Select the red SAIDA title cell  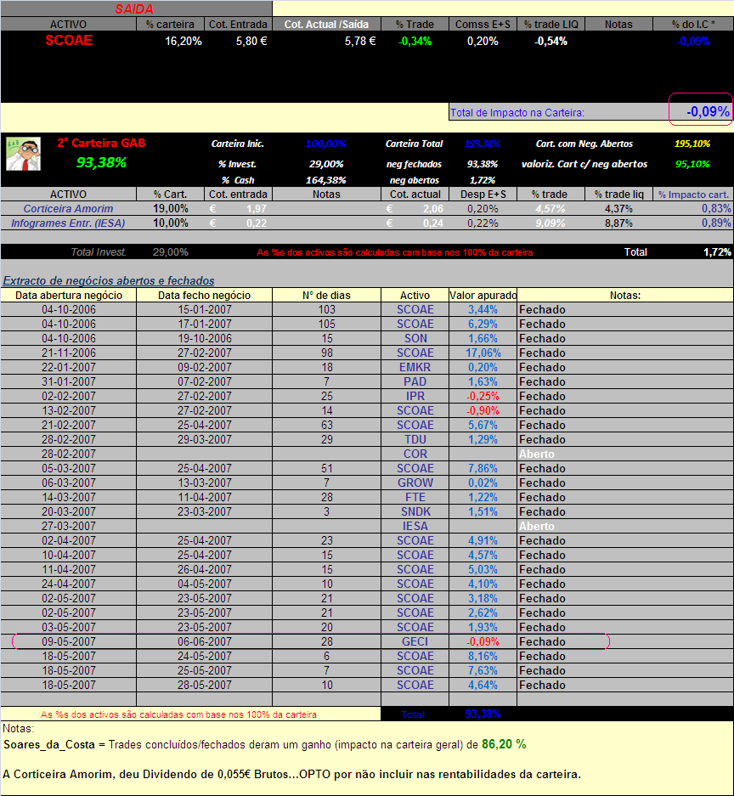[x=134, y=8]
